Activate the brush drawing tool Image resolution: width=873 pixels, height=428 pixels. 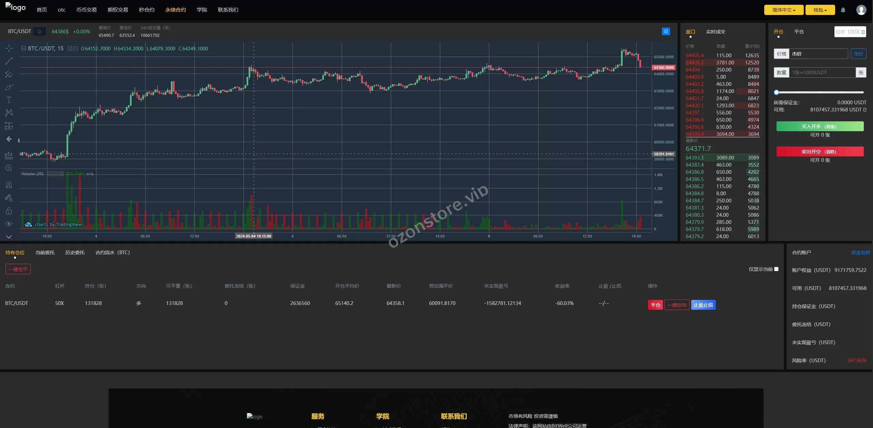[9, 87]
